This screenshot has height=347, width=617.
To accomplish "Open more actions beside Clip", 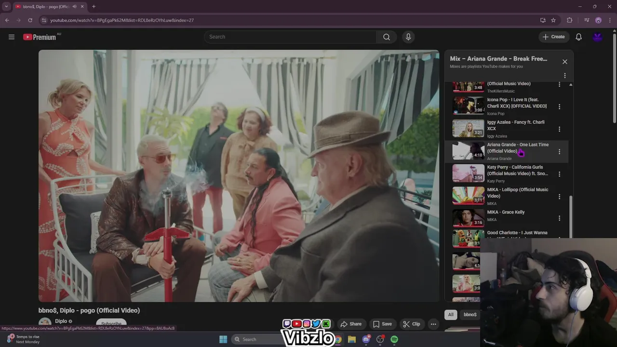I will (x=433, y=324).
